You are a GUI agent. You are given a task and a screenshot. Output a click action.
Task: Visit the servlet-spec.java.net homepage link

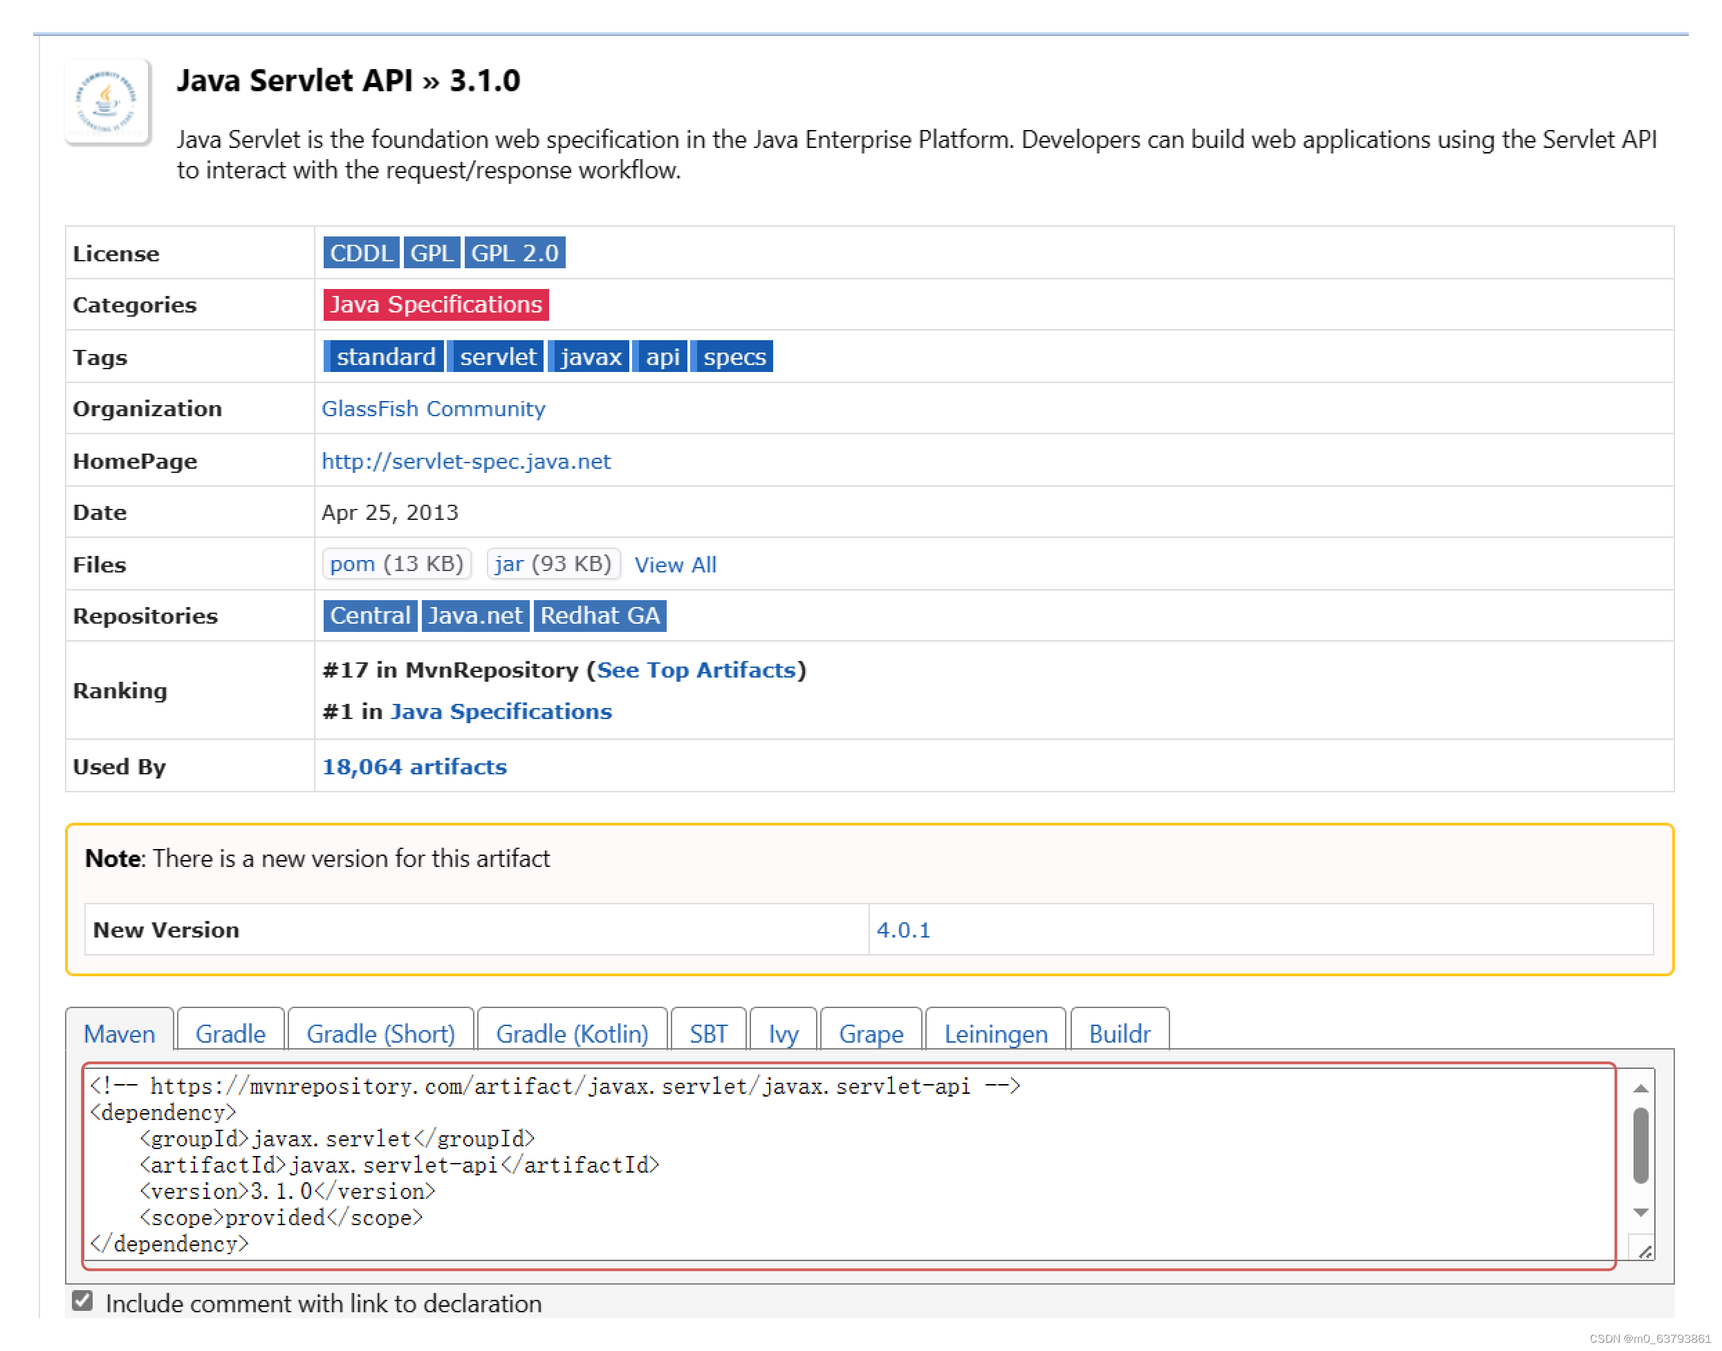466,461
